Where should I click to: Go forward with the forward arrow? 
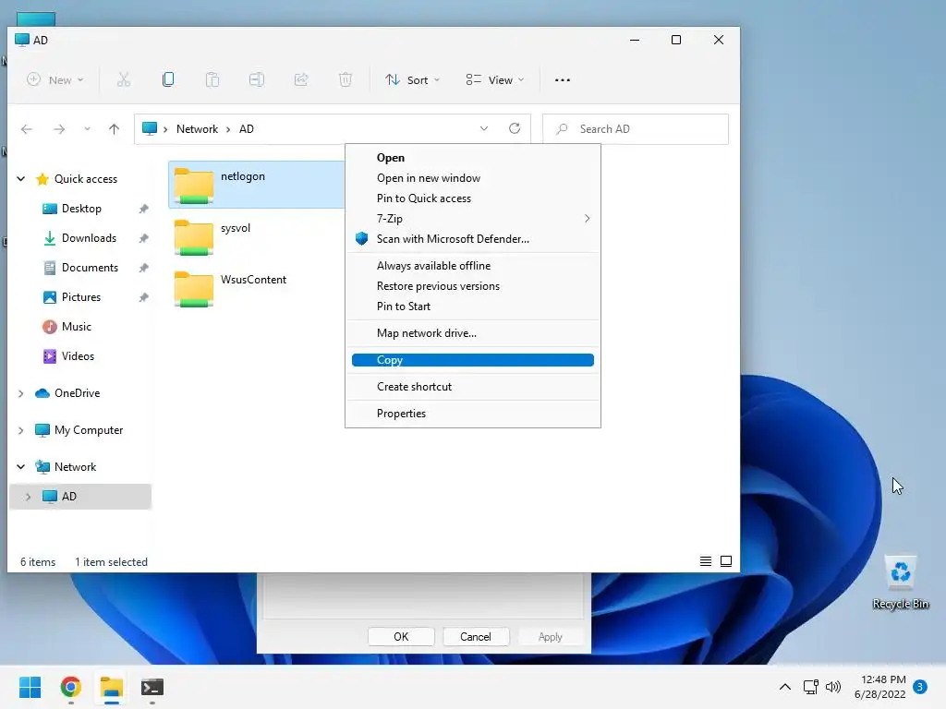[59, 129]
